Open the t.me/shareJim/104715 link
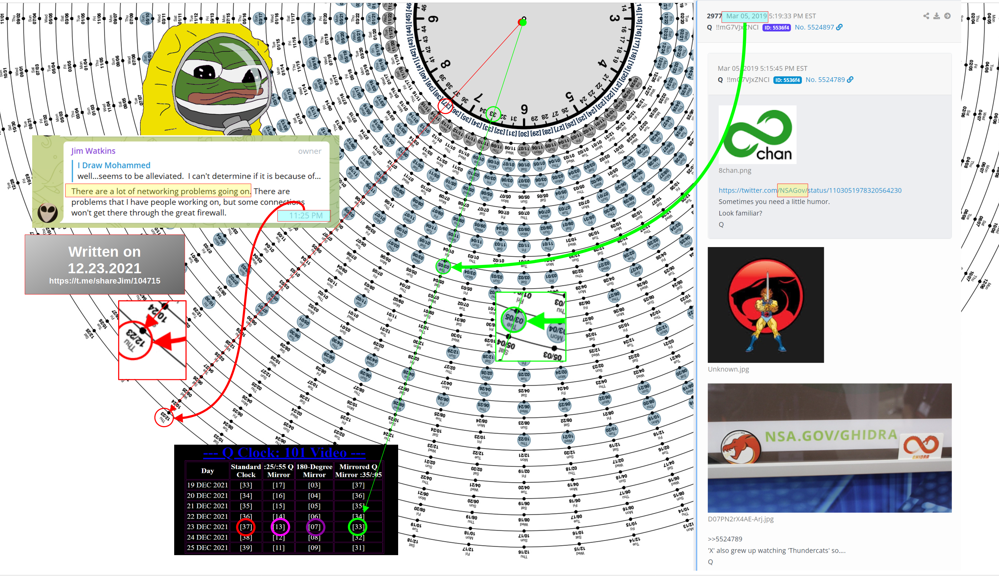 [105, 281]
